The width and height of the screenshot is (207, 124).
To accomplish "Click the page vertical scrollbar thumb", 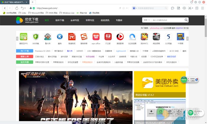I will click(206, 28).
